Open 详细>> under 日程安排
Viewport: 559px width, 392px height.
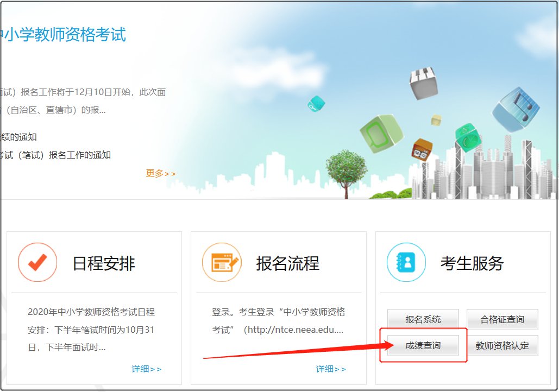[x=146, y=369]
